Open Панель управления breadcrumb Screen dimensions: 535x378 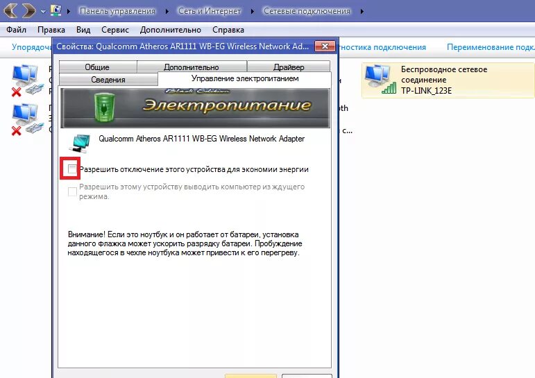pyautogui.click(x=117, y=11)
